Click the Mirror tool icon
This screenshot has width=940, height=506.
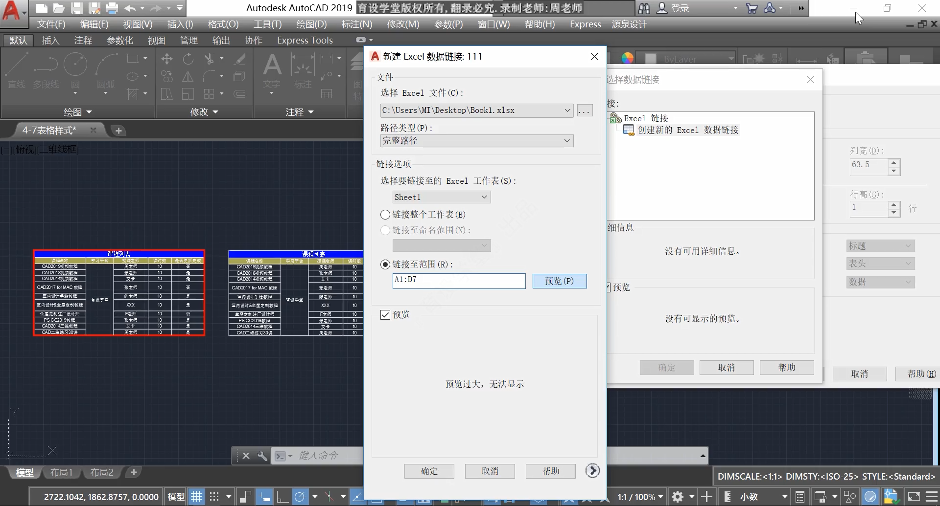(x=188, y=77)
